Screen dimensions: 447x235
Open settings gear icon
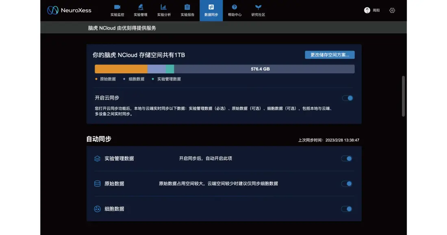392,10
